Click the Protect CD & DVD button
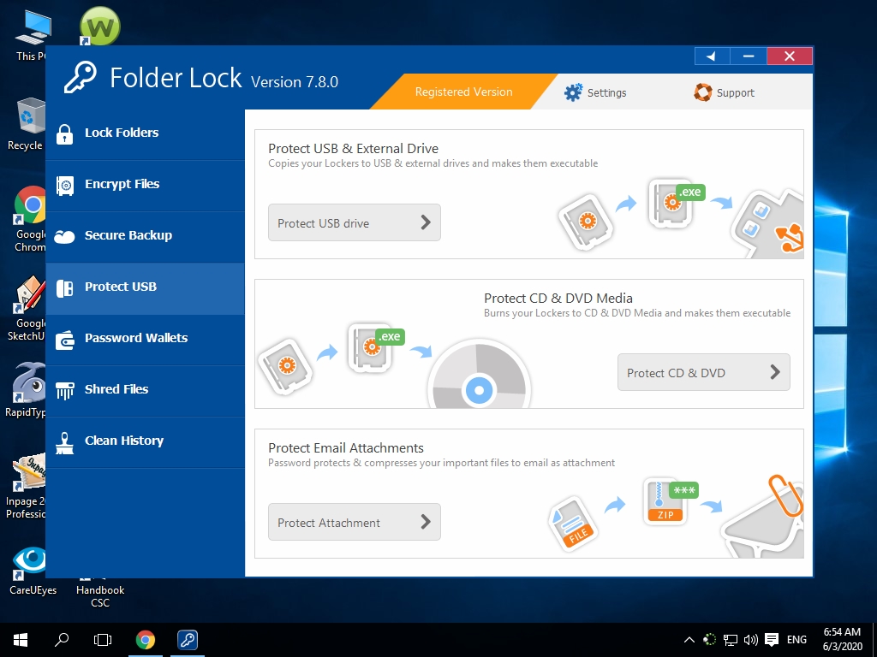The height and width of the screenshot is (657, 877). [x=704, y=372]
